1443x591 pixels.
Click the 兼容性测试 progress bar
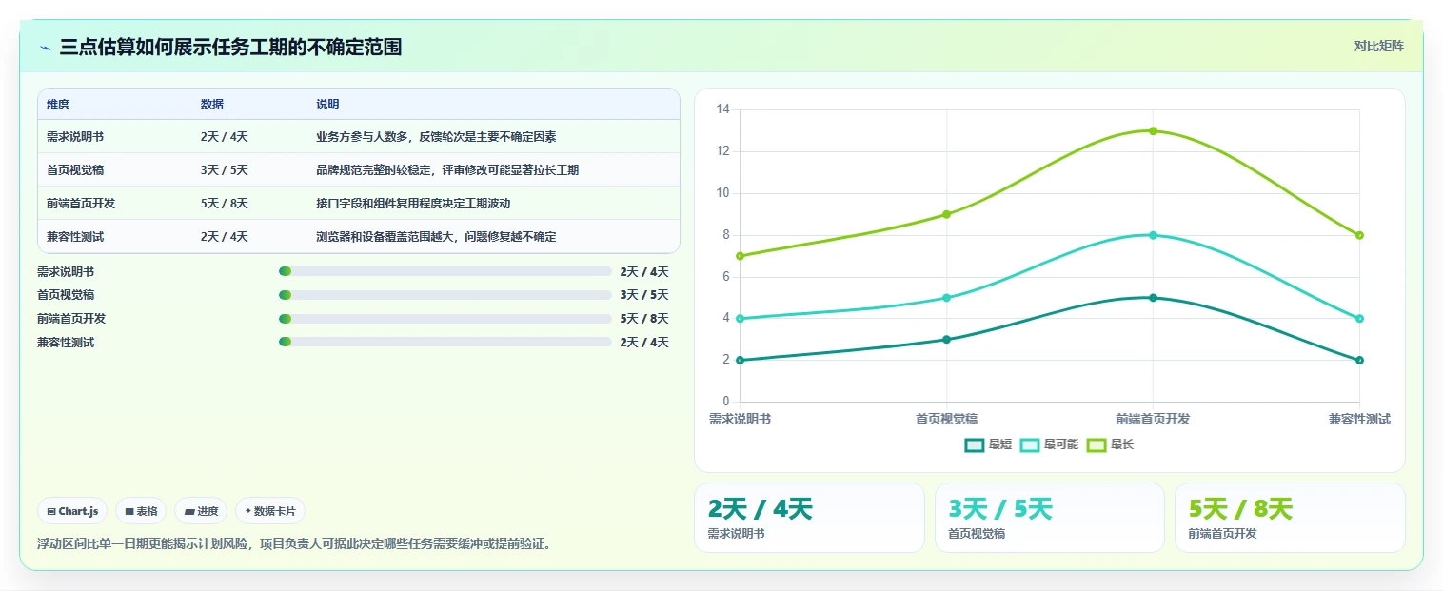point(445,342)
